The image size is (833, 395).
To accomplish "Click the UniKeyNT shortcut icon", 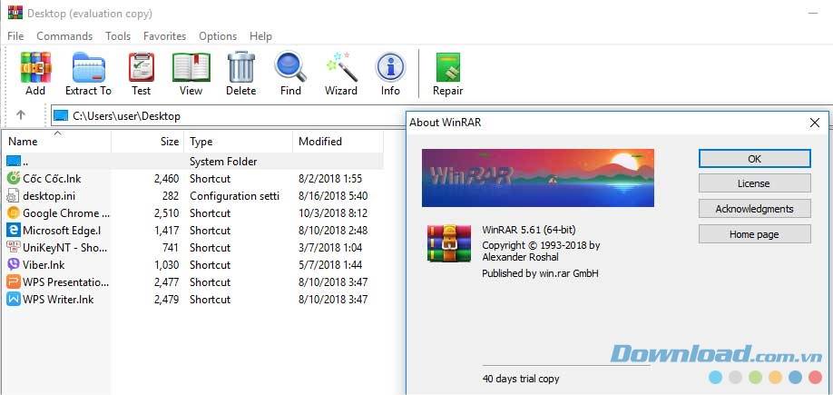I will 14,248.
